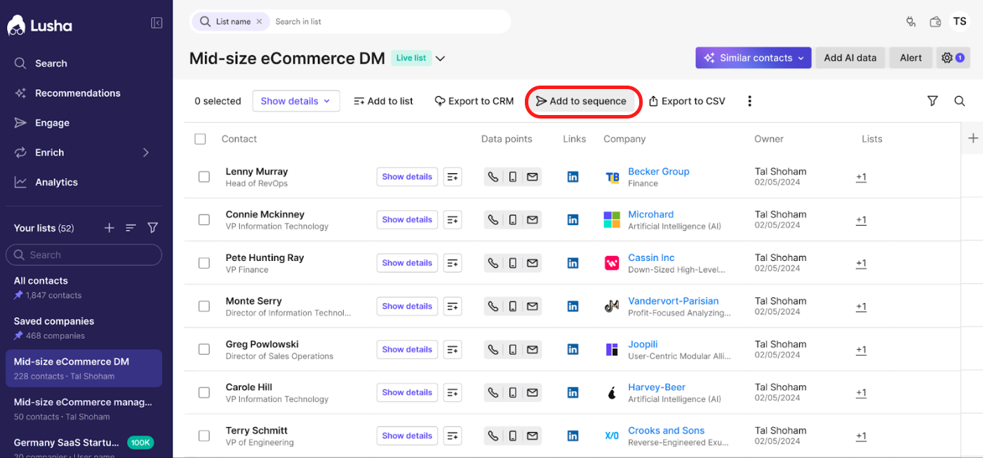Open Recommendations in sidebar

point(67,93)
